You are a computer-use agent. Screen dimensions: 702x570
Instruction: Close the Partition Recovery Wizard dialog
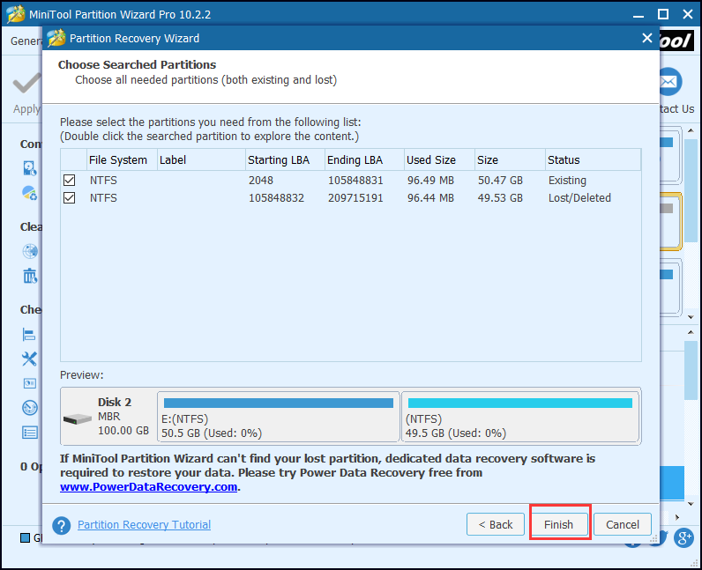point(647,38)
